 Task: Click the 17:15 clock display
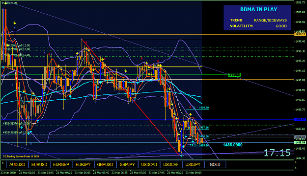click(277, 153)
